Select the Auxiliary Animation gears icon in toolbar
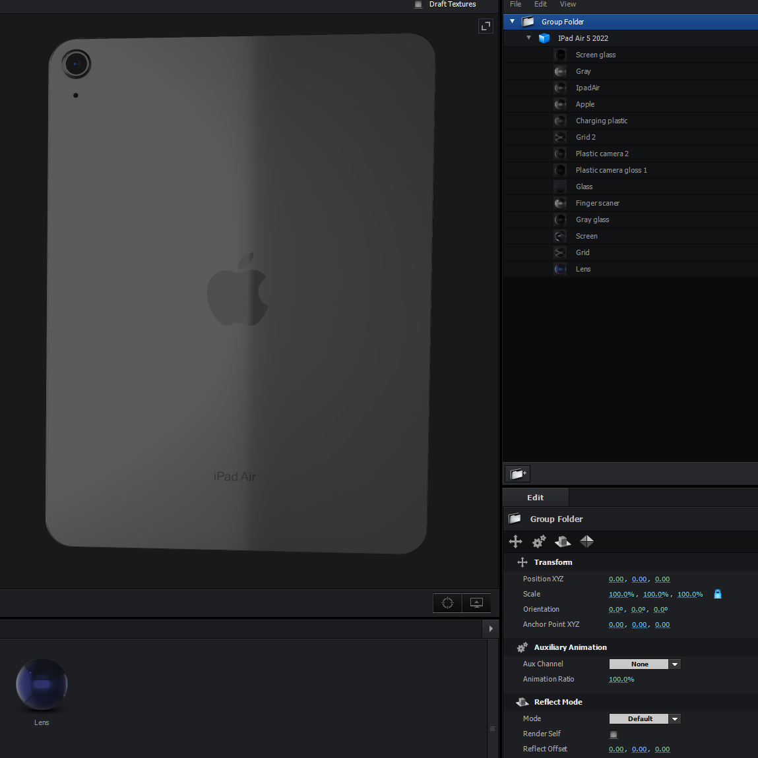 [539, 541]
